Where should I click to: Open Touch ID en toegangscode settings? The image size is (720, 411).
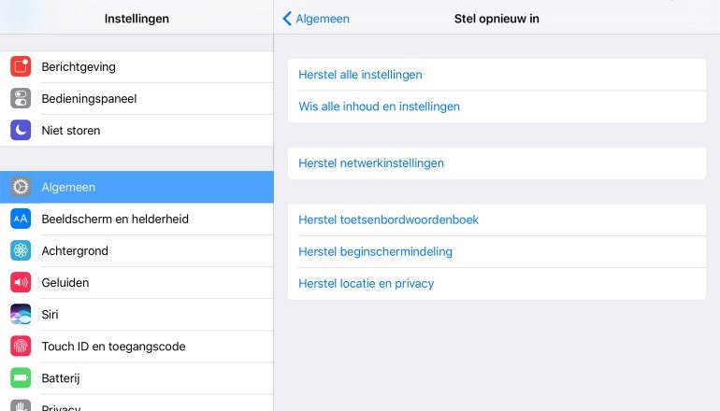[x=113, y=347]
